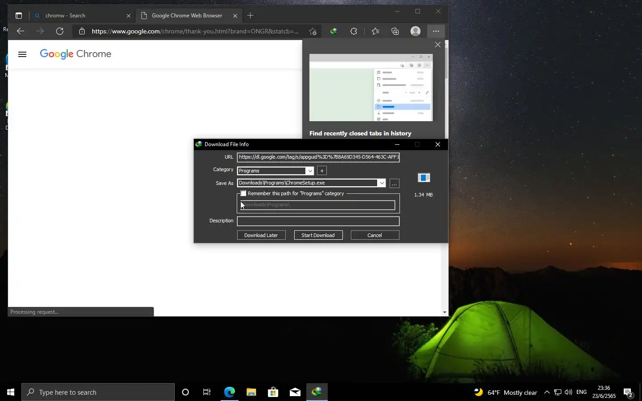
Task: Open Microsoft Edge from taskbar
Action: 229,392
